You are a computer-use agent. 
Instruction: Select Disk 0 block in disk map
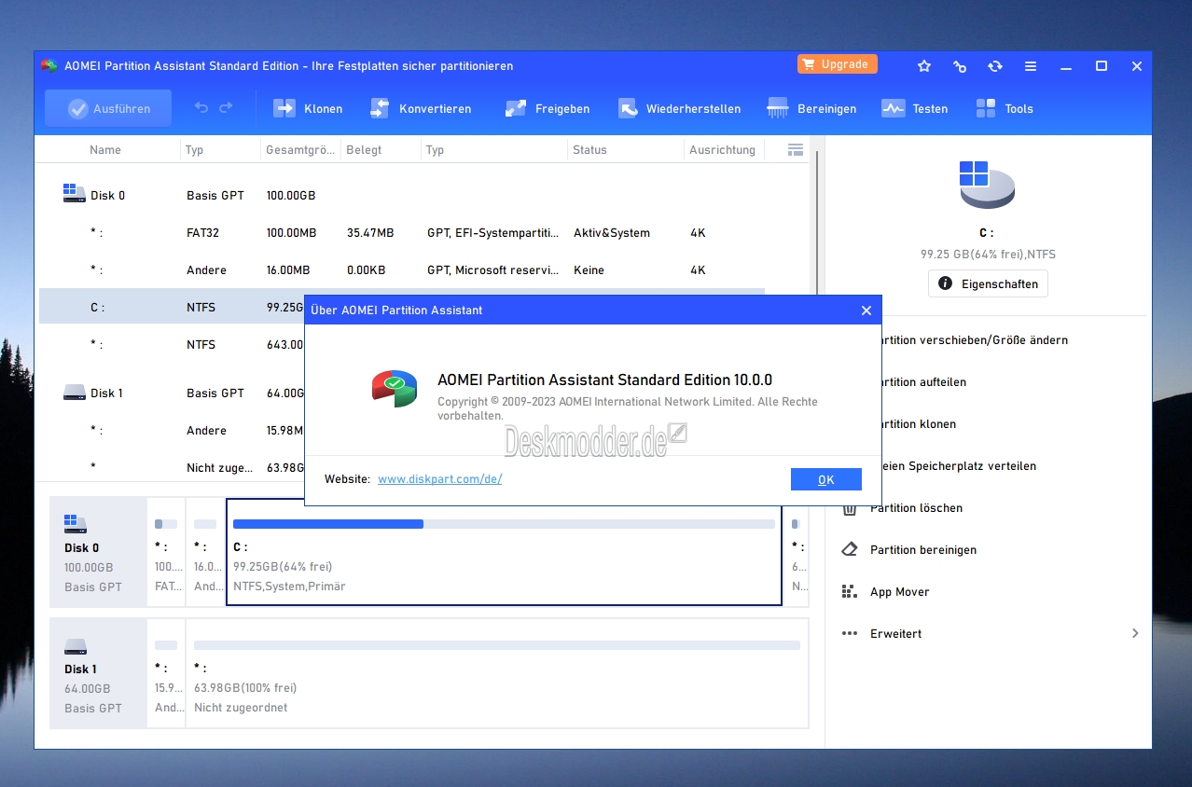tap(98, 552)
